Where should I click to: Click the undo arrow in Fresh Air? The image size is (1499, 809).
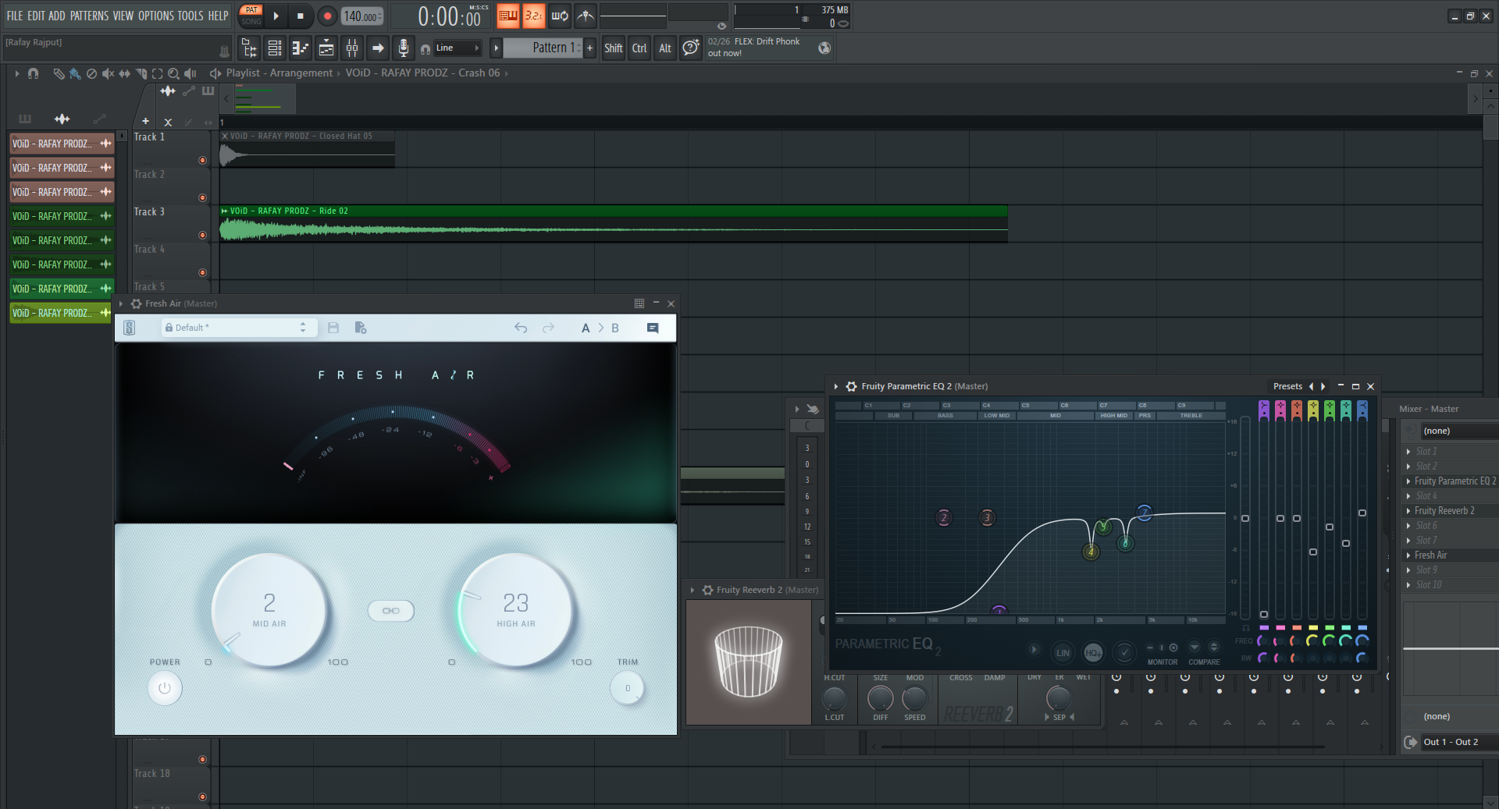[x=521, y=328]
